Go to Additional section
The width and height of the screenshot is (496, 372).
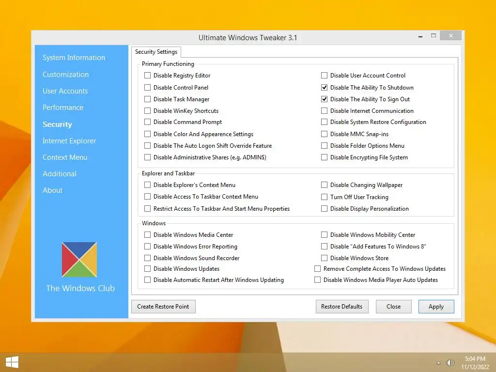(x=60, y=174)
